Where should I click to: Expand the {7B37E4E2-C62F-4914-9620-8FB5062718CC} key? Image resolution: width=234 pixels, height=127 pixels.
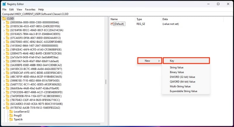[4, 100]
